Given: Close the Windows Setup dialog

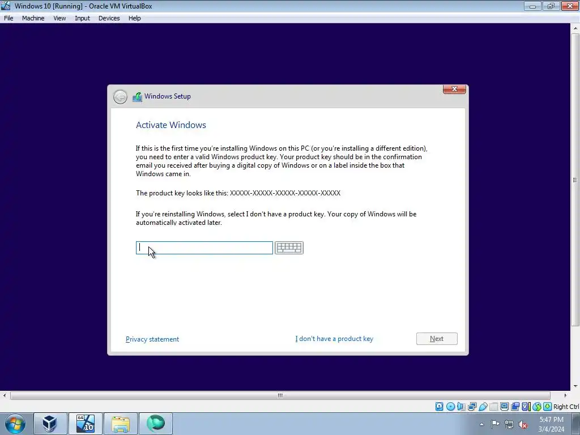Looking at the screenshot, I should click(x=454, y=89).
